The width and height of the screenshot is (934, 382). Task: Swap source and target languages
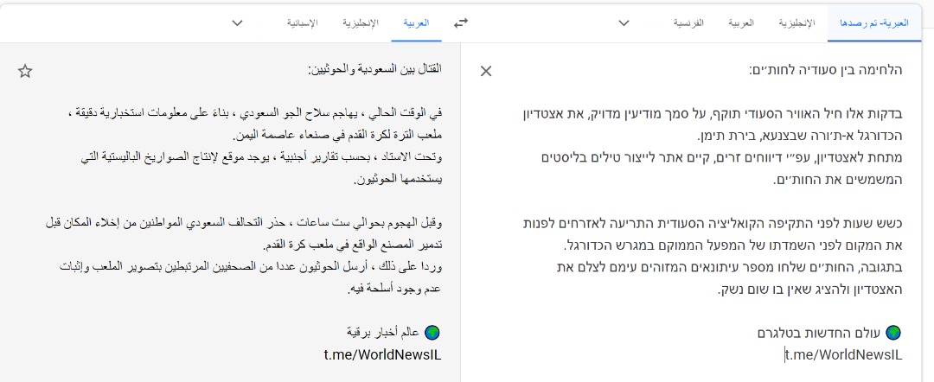461,22
